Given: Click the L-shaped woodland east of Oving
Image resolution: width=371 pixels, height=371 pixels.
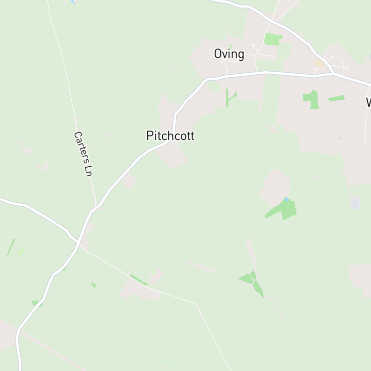Looking at the screenshot, I should (x=311, y=99).
